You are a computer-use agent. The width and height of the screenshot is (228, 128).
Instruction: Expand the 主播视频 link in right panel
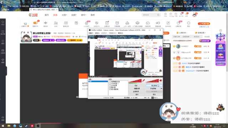point(182,33)
